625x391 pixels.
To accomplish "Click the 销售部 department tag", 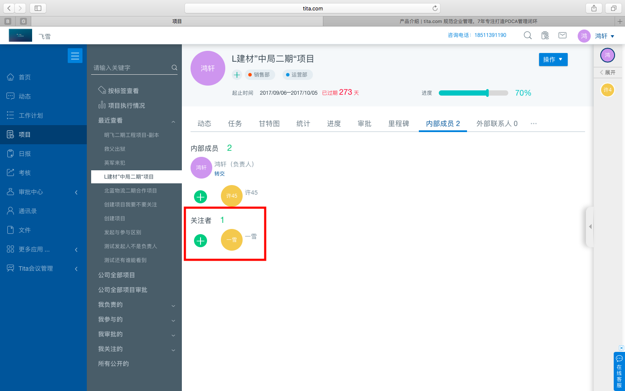I will coord(260,75).
